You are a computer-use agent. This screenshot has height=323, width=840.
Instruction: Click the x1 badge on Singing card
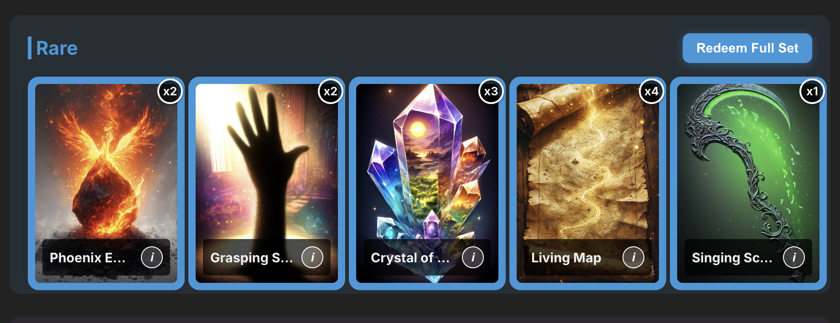(x=812, y=92)
